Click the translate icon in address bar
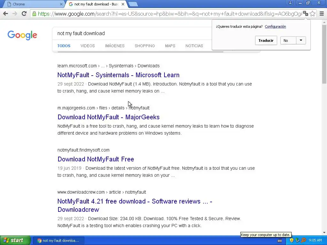The height and width of the screenshot is (245, 327). tap(306, 14)
